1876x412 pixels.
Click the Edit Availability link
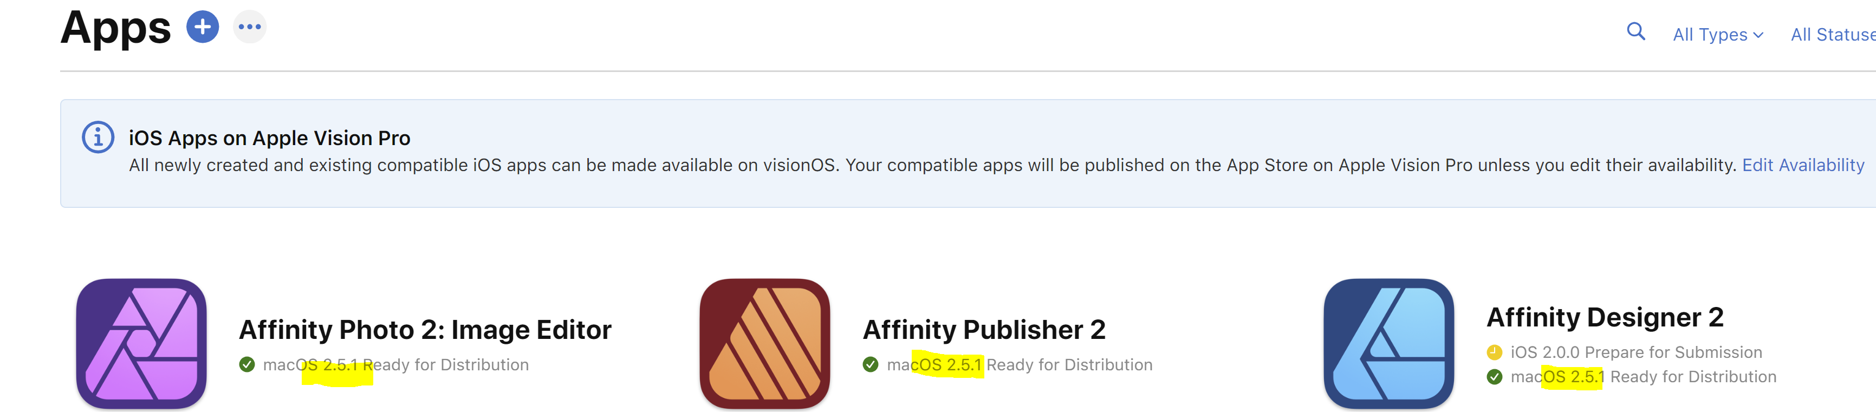coord(1802,165)
